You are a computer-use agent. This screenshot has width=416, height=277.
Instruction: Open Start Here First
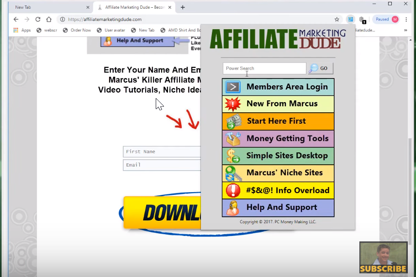(x=278, y=121)
